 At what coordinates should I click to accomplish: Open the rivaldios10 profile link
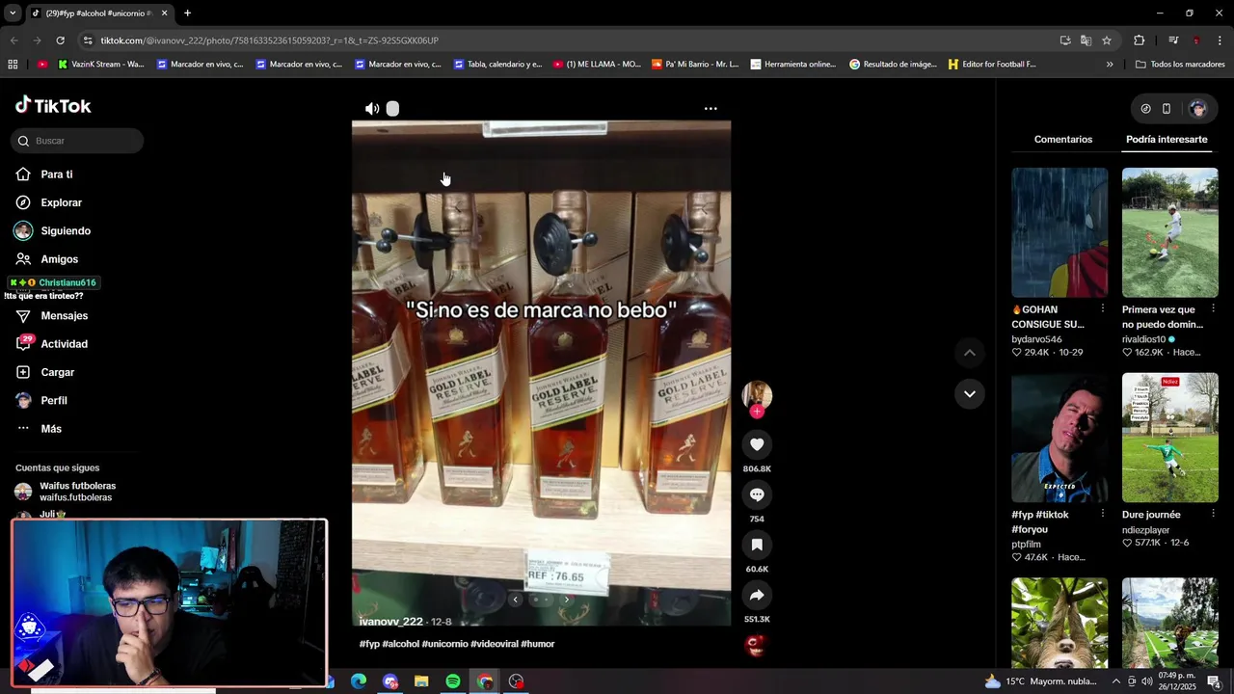pyautogui.click(x=1144, y=339)
